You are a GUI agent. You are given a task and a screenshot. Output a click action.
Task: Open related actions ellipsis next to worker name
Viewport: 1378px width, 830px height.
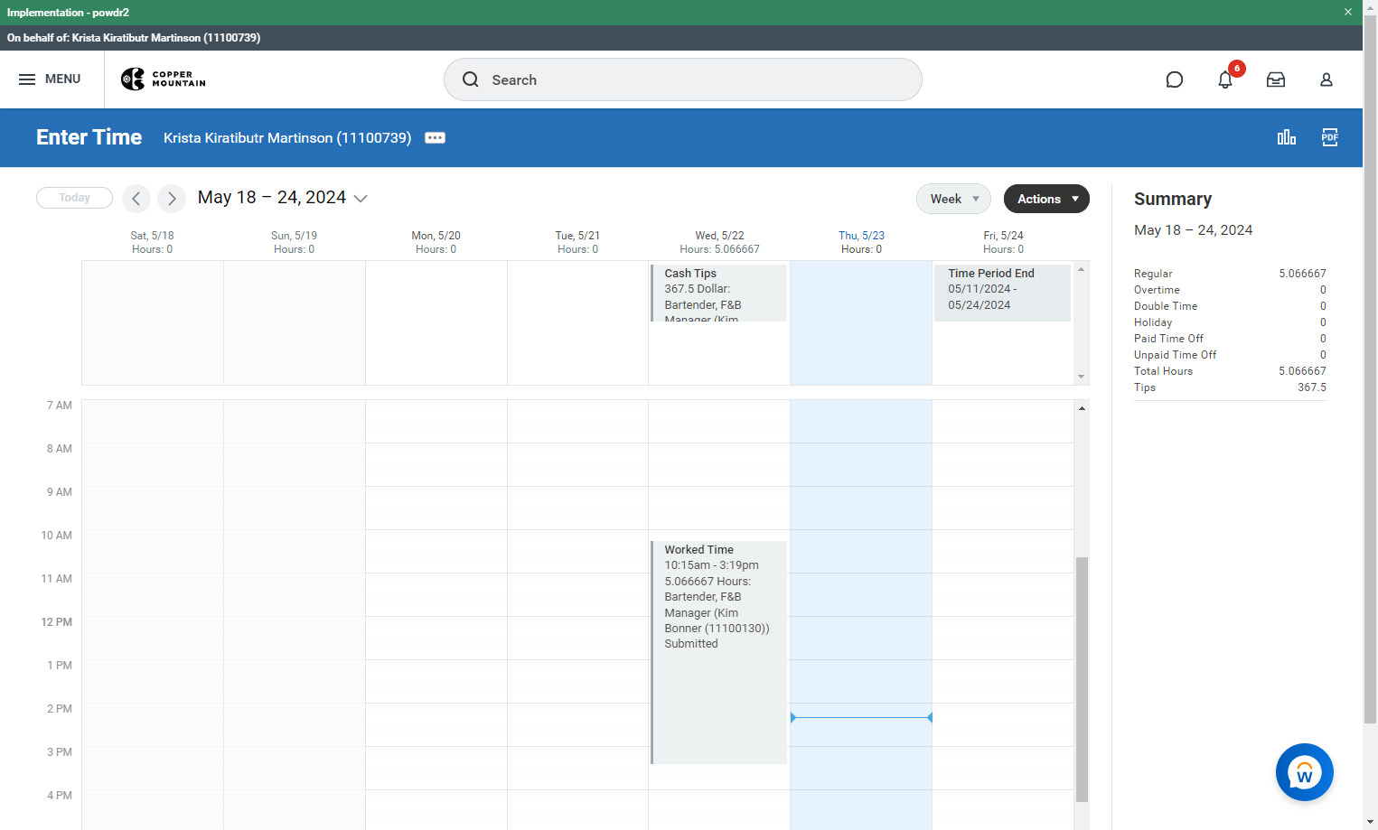435,138
